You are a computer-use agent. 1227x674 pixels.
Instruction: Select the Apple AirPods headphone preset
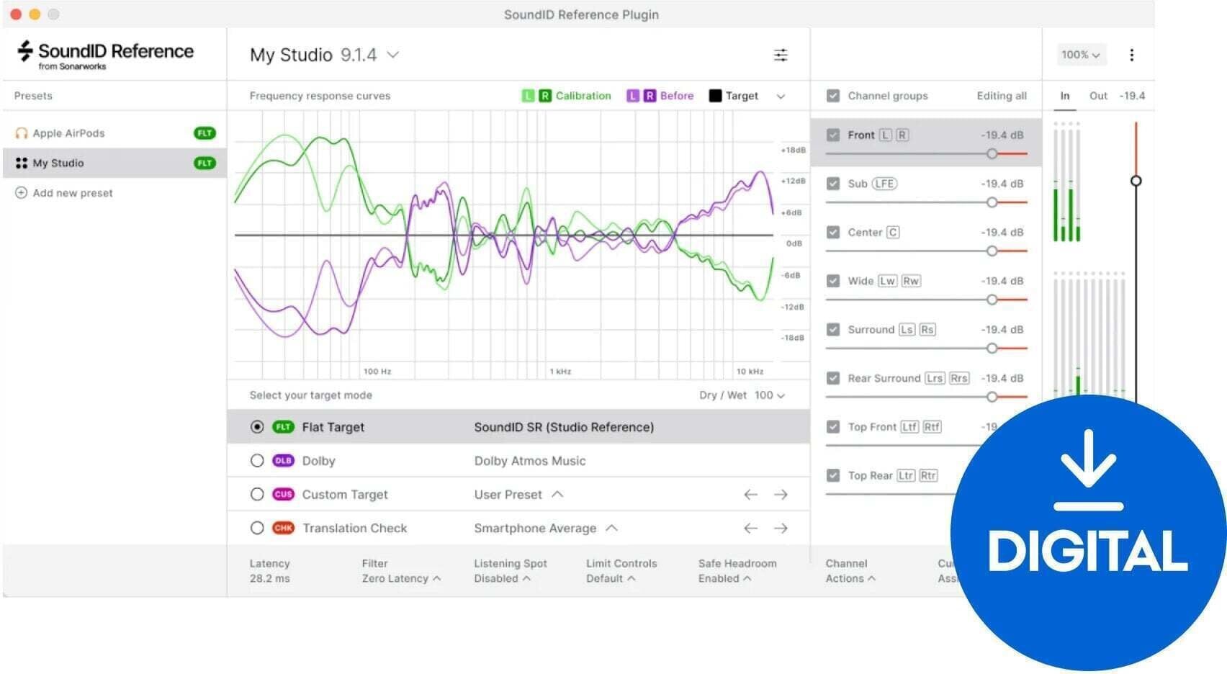click(x=114, y=133)
